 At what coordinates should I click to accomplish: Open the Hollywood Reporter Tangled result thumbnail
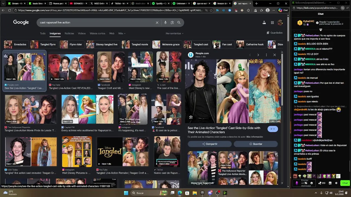[30, 109]
